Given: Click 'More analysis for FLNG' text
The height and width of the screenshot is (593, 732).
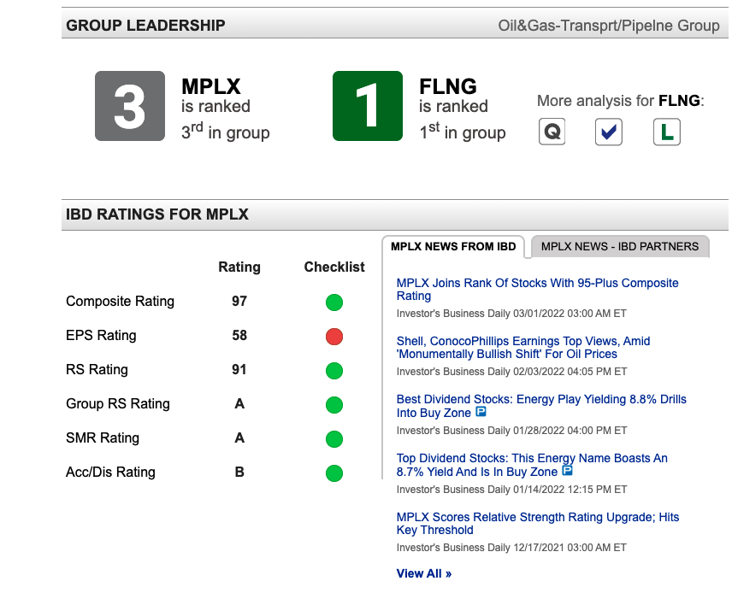Looking at the screenshot, I should click(621, 101).
